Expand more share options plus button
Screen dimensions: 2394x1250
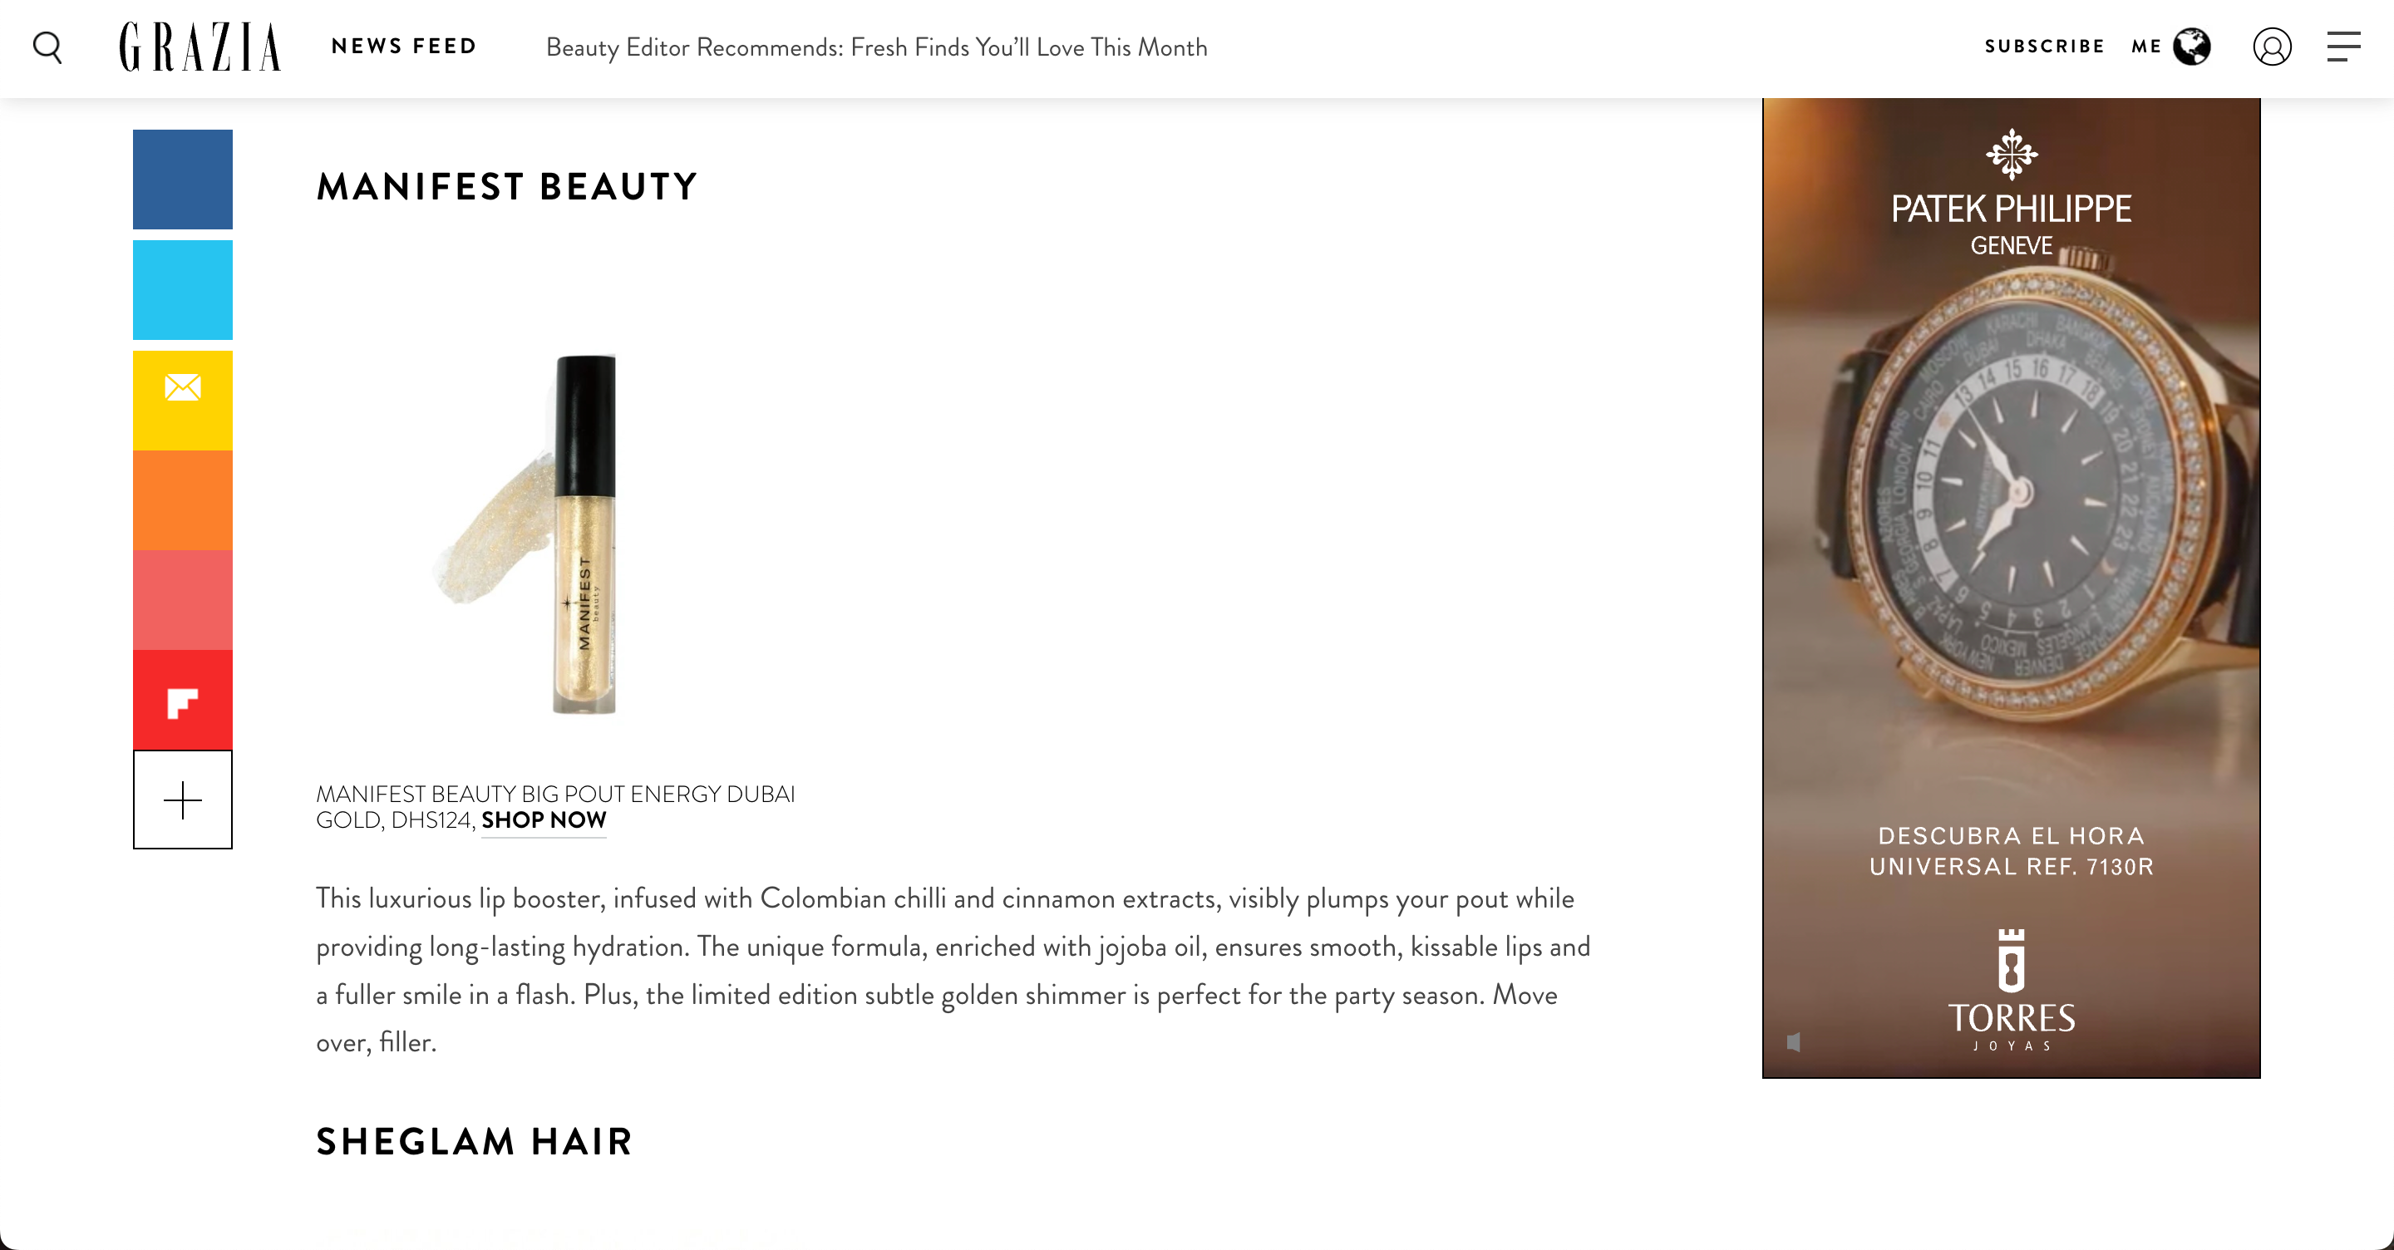(182, 800)
